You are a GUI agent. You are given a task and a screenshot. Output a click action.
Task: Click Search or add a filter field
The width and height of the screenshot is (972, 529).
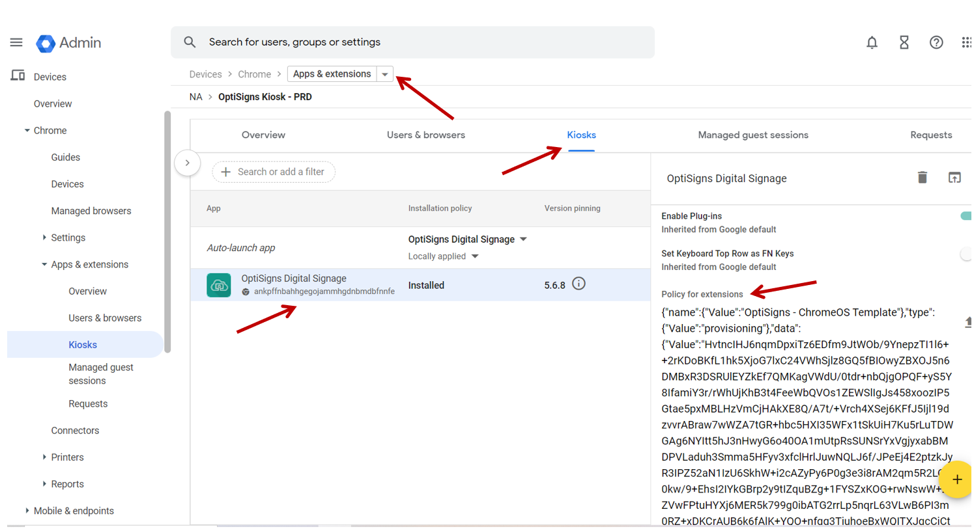[274, 172]
